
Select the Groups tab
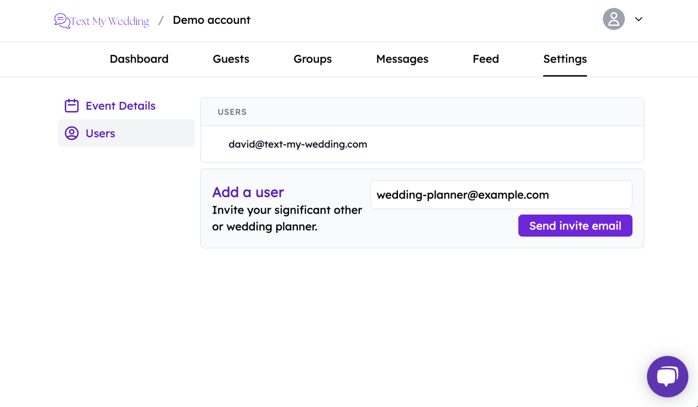pos(312,59)
